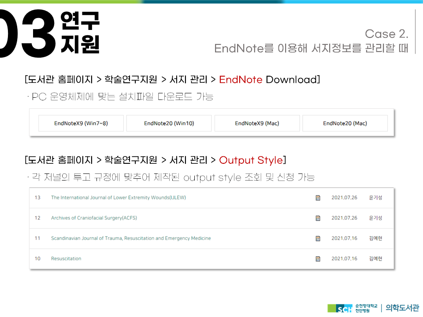423x317 pixels.
Task: Click row number 11 cell
Action: (x=37, y=238)
